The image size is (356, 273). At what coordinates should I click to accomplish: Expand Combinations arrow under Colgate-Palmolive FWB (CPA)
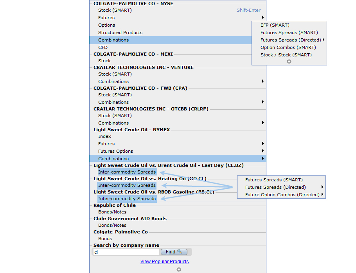point(263,102)
